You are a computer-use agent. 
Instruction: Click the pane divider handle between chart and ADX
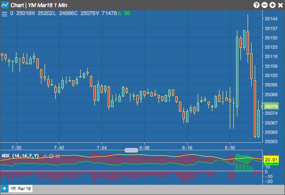131,150
